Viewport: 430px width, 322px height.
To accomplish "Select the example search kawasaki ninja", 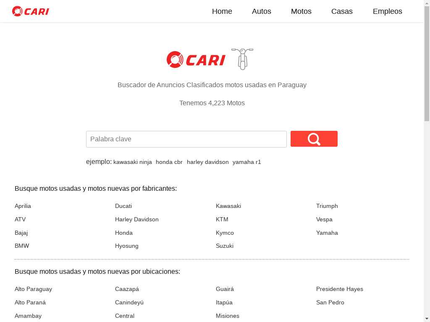I will [x=132, y=162].
